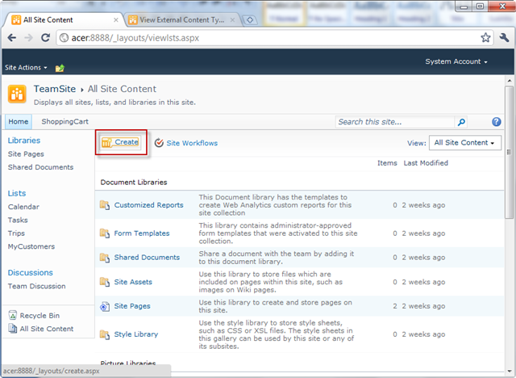516x378 pixels.
Task: Click the Recycle Bin icon
Action: pos(13,315)
